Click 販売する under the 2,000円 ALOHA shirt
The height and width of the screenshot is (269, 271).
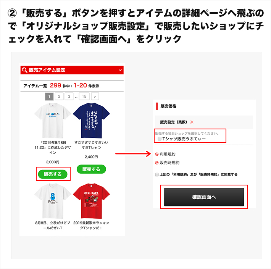pyautogui.click(x=53, y=174)
